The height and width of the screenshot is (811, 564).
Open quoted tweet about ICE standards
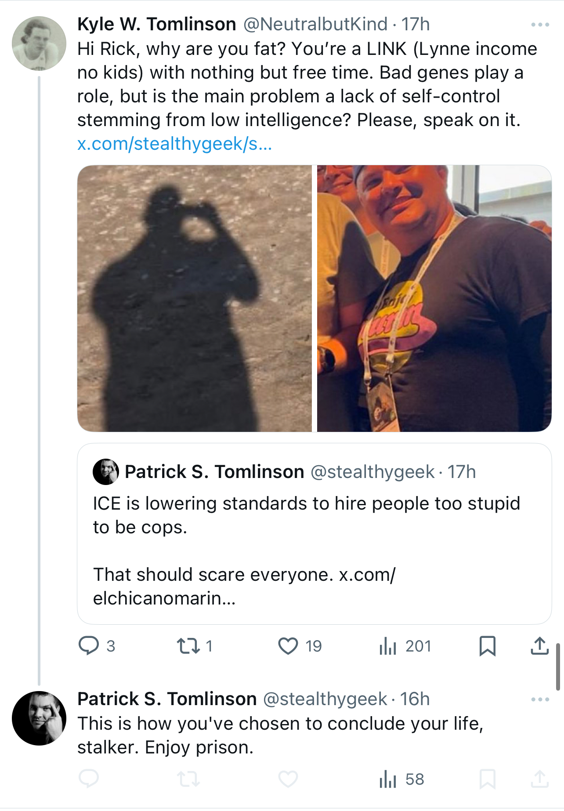315,534
